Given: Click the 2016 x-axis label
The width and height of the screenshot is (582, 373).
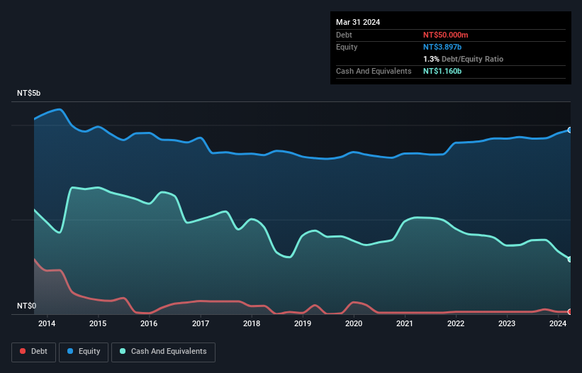Looking at the screenshot, I should (x=149, y=323).
